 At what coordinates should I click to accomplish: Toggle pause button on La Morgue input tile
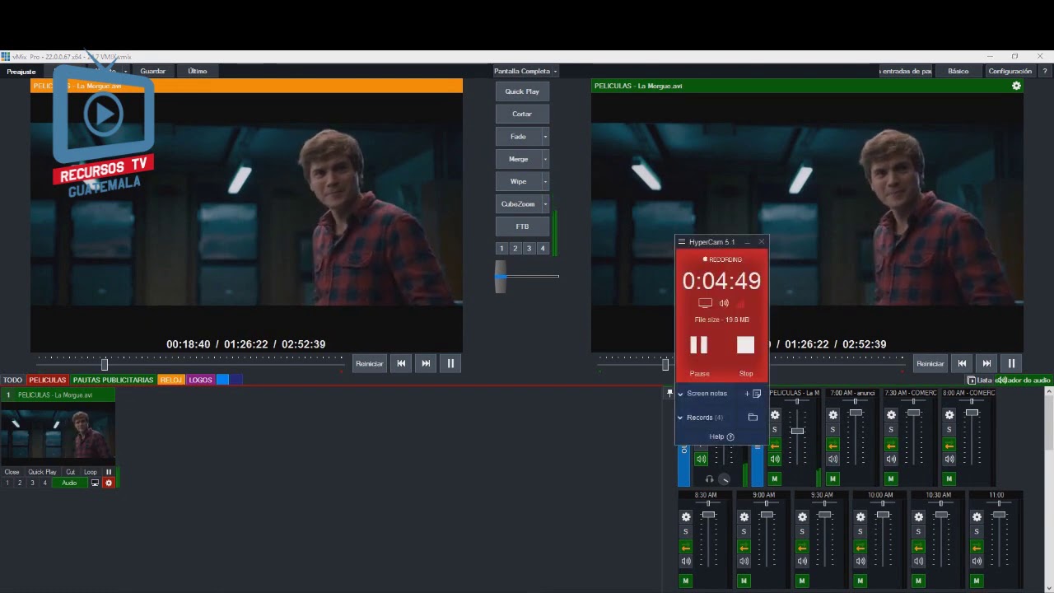109,472
